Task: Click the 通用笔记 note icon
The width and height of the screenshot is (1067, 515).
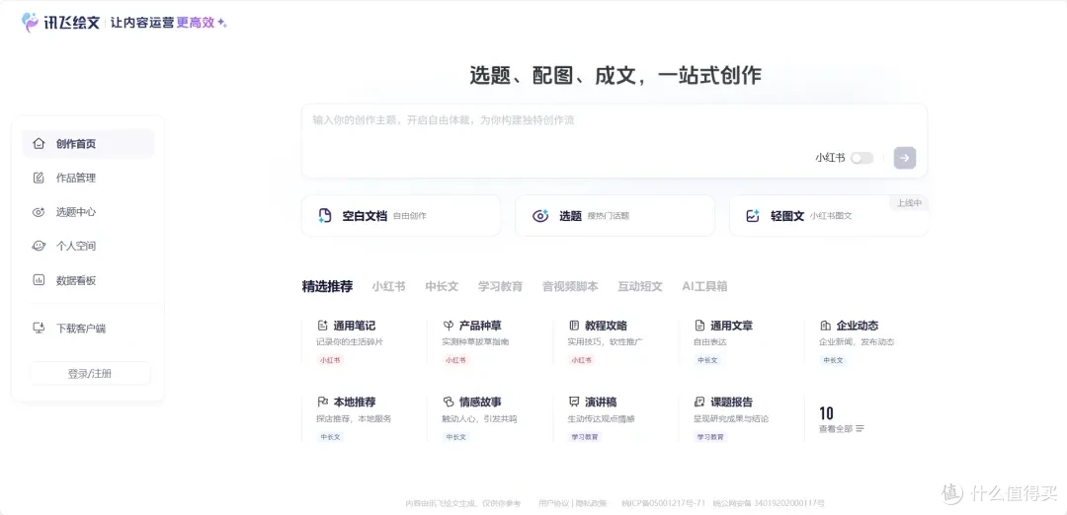Action: point(322,326)
